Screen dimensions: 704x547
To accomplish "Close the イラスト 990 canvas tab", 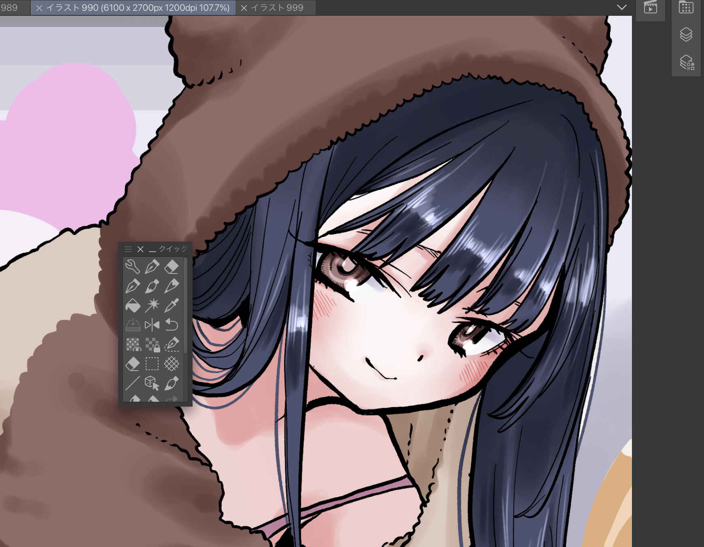I will coord(39,8).
